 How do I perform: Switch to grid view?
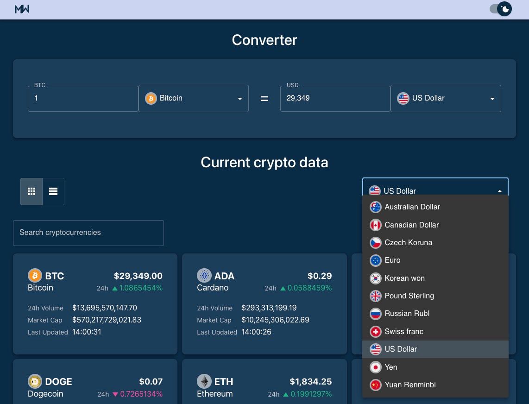click(31, 191)
